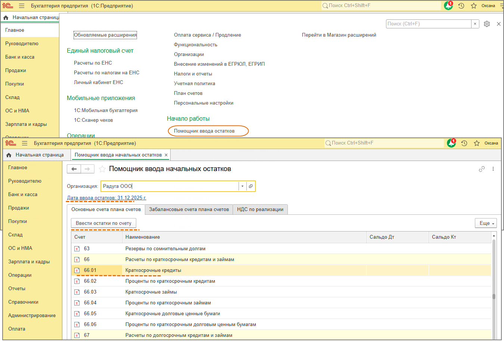
Task: Select the row Проценты по краткосрочным кредитам
Action: coord(281,281)
